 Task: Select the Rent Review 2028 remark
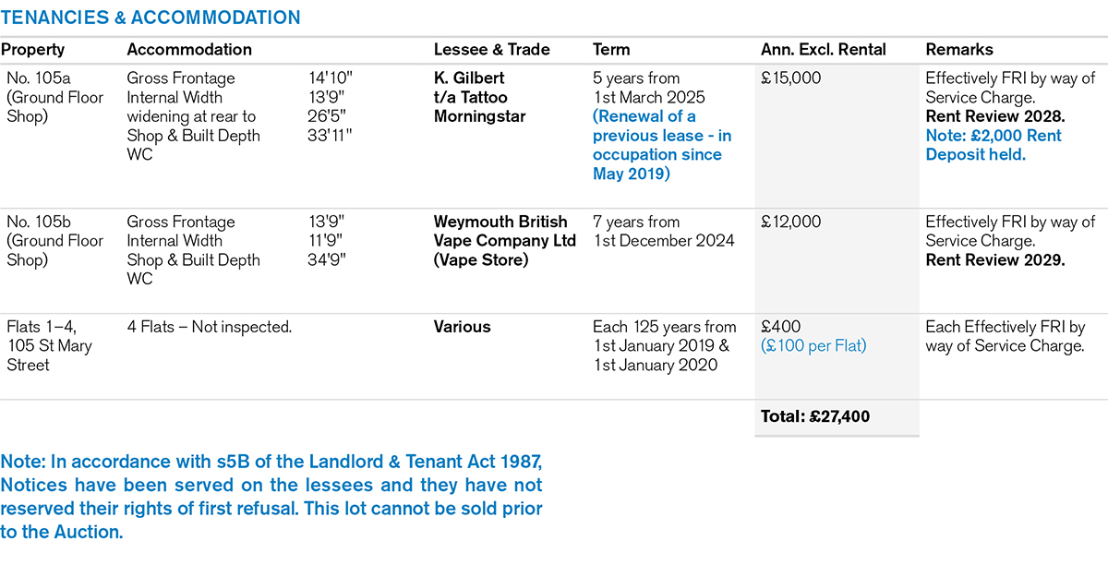pyautogui.click(x=994, y=116)
